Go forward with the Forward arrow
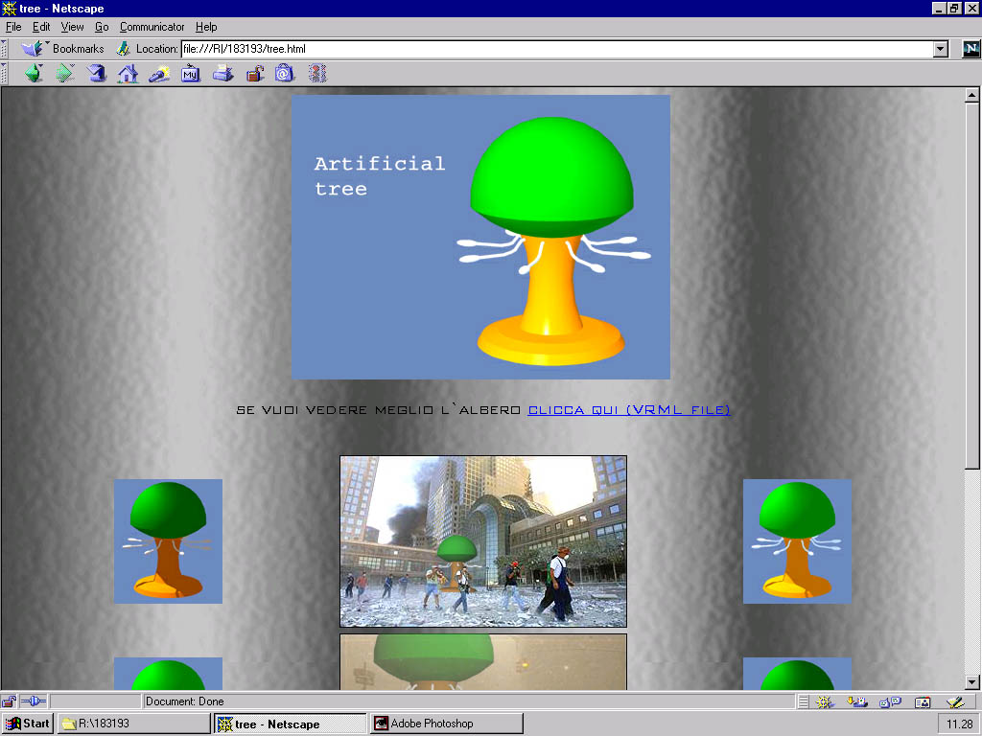This screenshot has height=736, width=982. coord(65,73)
